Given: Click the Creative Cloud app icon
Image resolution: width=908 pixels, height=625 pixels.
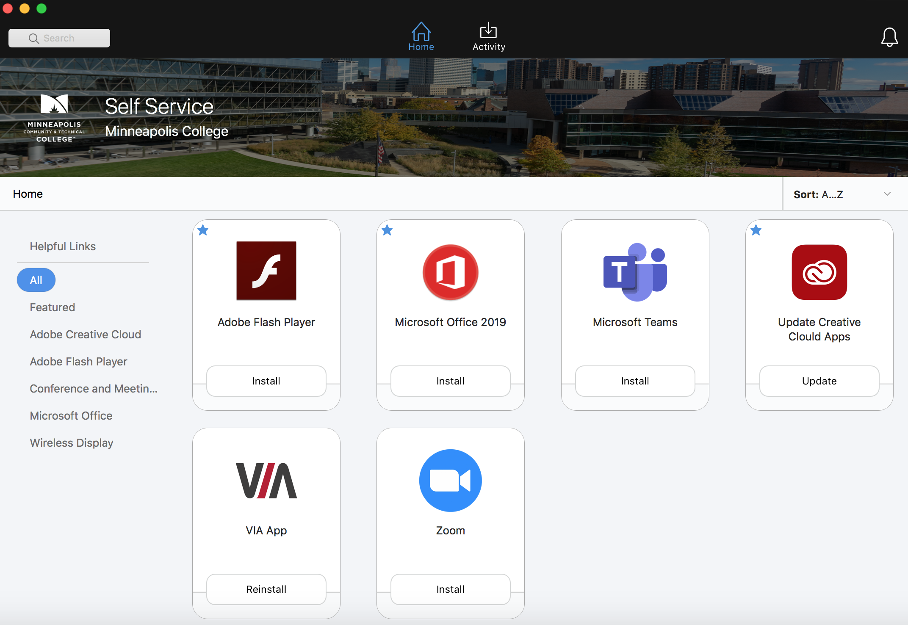Looking at the screenshot, I should [x=819, y=272].
